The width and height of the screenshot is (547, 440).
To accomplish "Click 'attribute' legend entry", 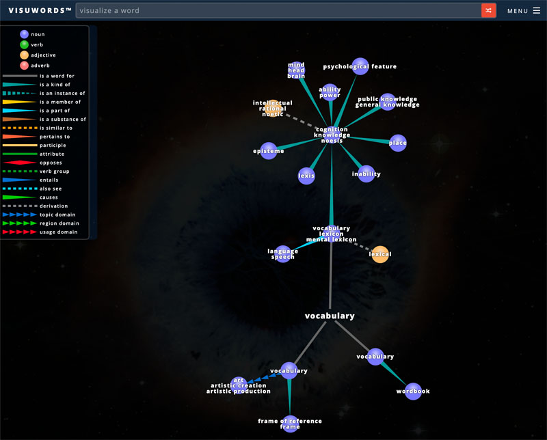I will click(x=34, y=154).
